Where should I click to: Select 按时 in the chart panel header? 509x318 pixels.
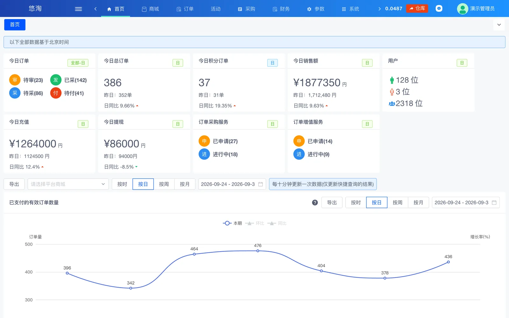(356, 203)
